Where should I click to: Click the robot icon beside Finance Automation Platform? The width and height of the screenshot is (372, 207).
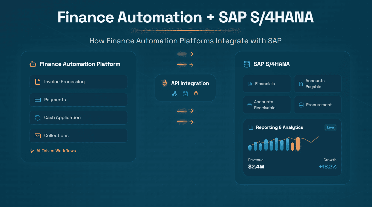point(33,64)
